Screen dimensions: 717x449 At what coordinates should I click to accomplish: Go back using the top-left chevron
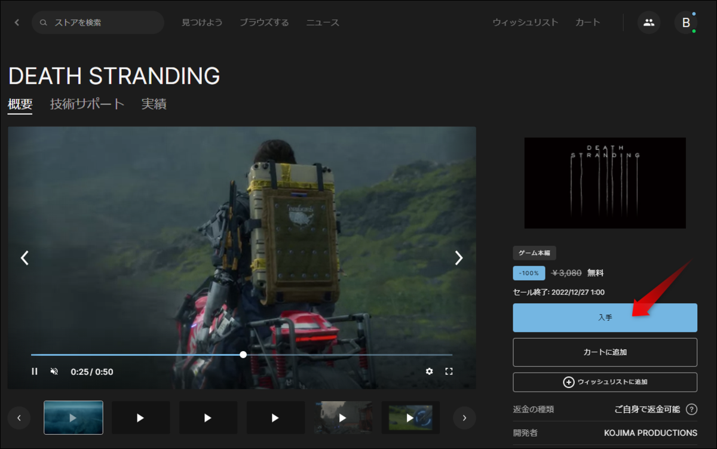coord(17,23)
